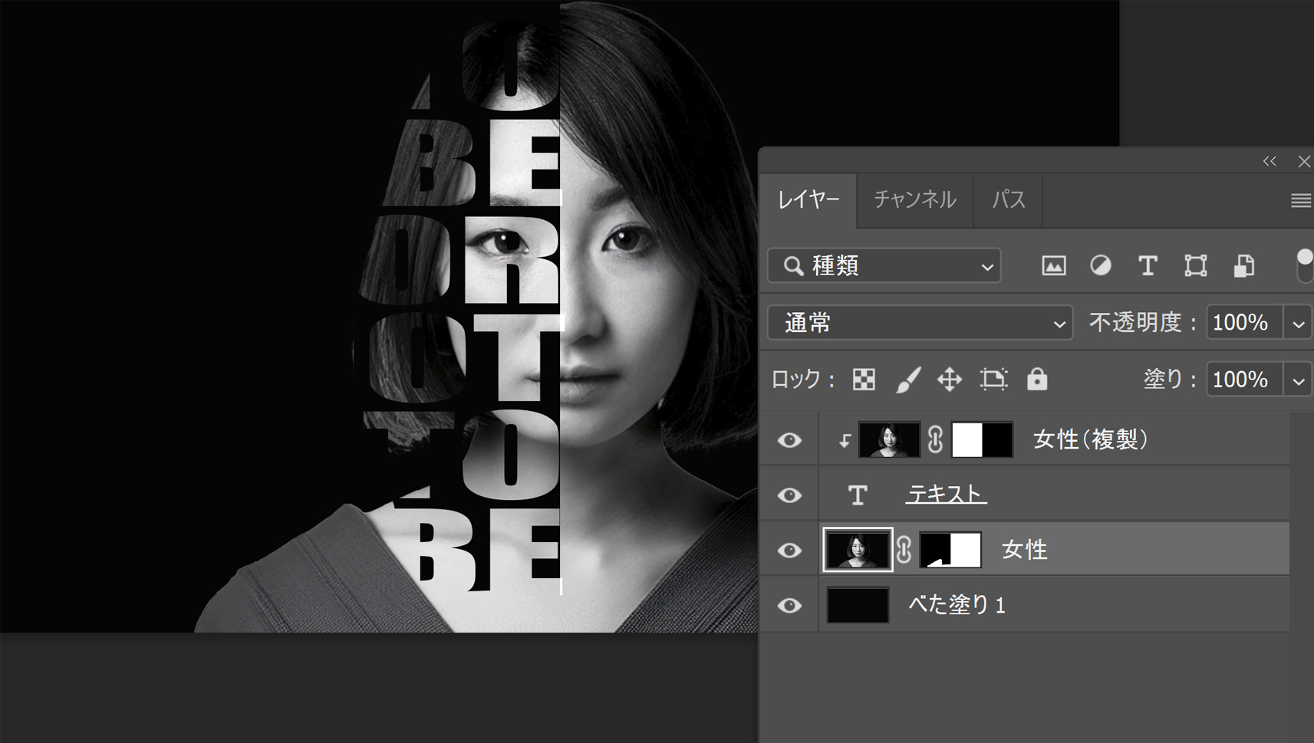Toggle the layer filter on/off switch
The width and height of the screenshot is (1314, 743).
pyautogui.click(x=1304, y=266)
